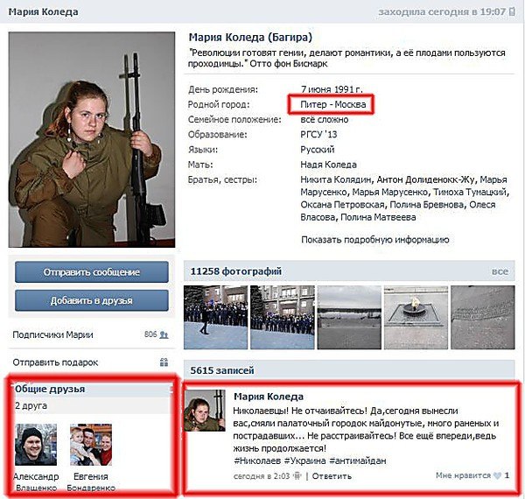Click Ответить under the wall post
525x499 pixels.
pos(332,476)
